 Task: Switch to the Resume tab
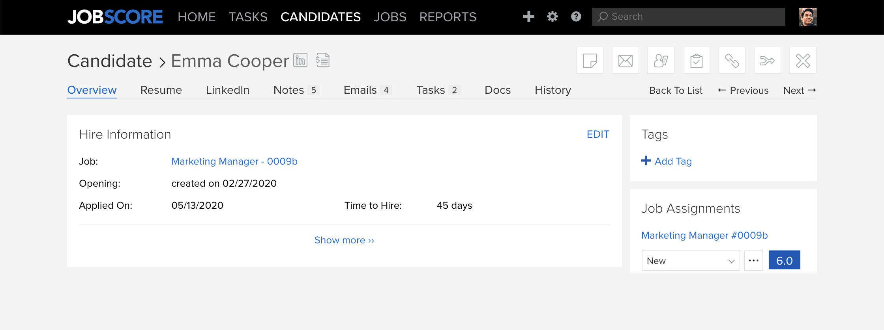click(161, 90)
